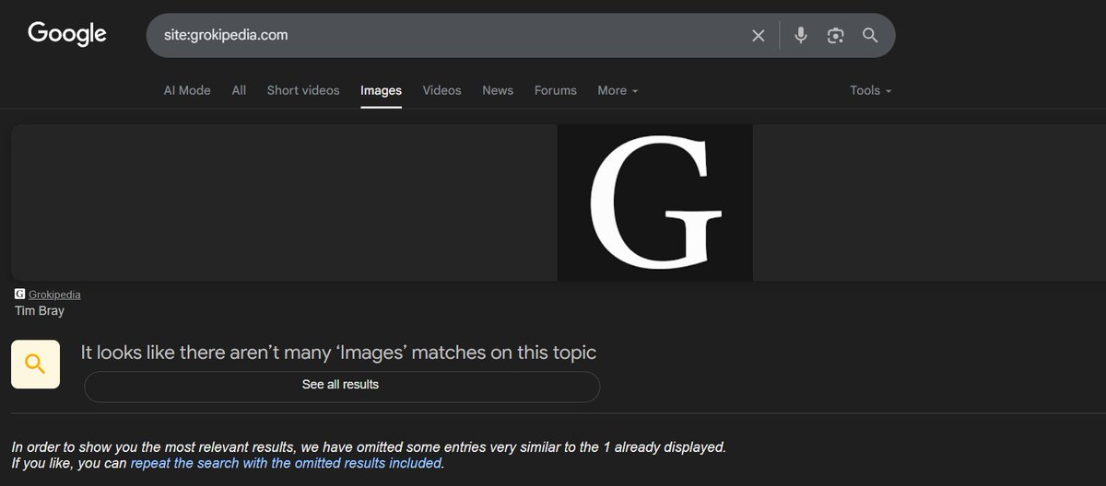Open search by image camera icon

coord(835,35)
